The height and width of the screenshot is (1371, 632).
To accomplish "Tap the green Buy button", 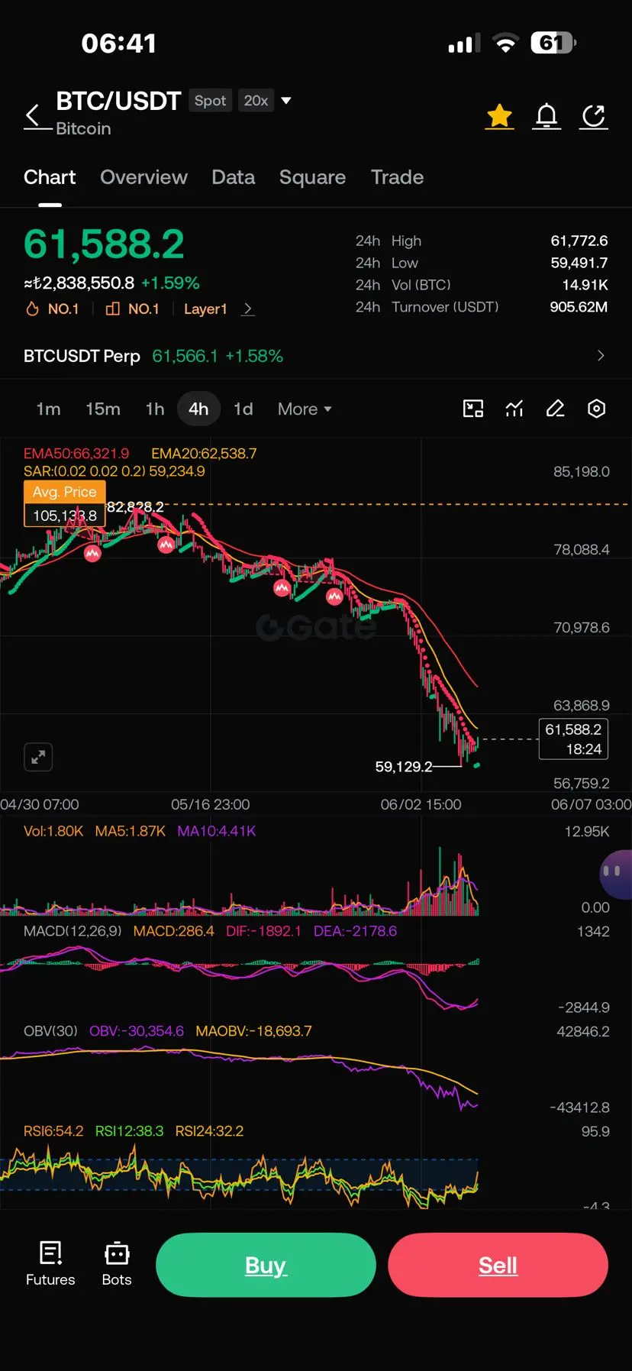I will tap(266, 1265).
